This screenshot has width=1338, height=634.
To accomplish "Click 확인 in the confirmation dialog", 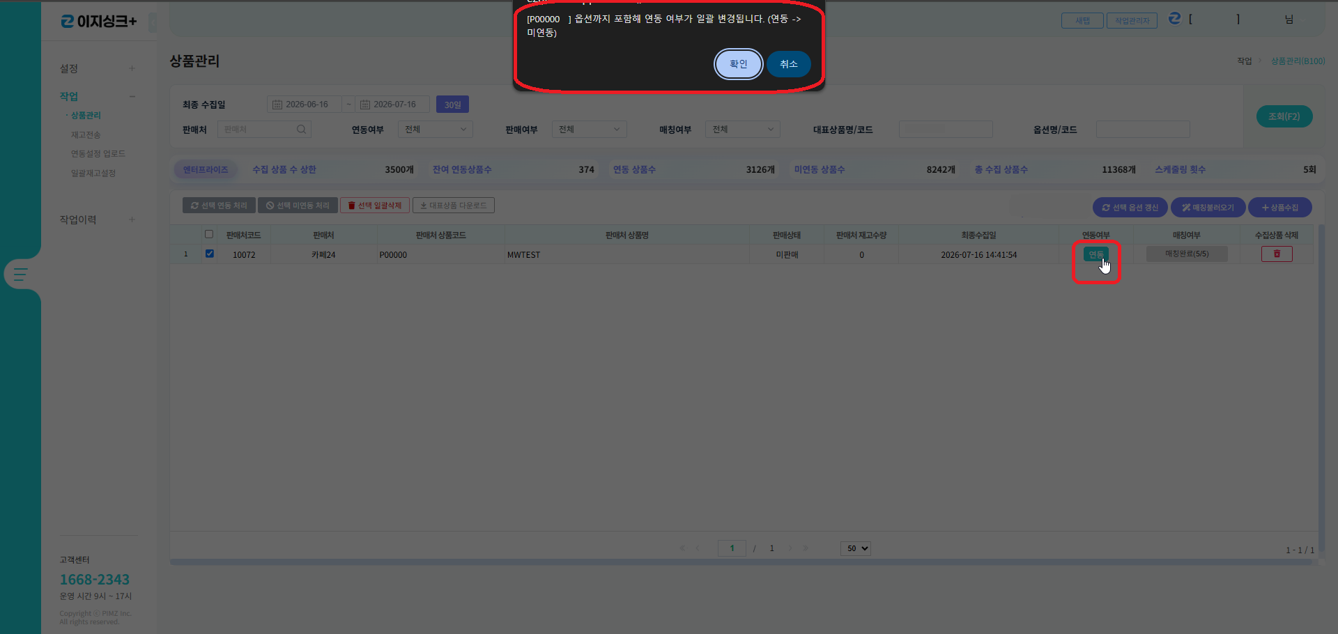I will 738,64.
